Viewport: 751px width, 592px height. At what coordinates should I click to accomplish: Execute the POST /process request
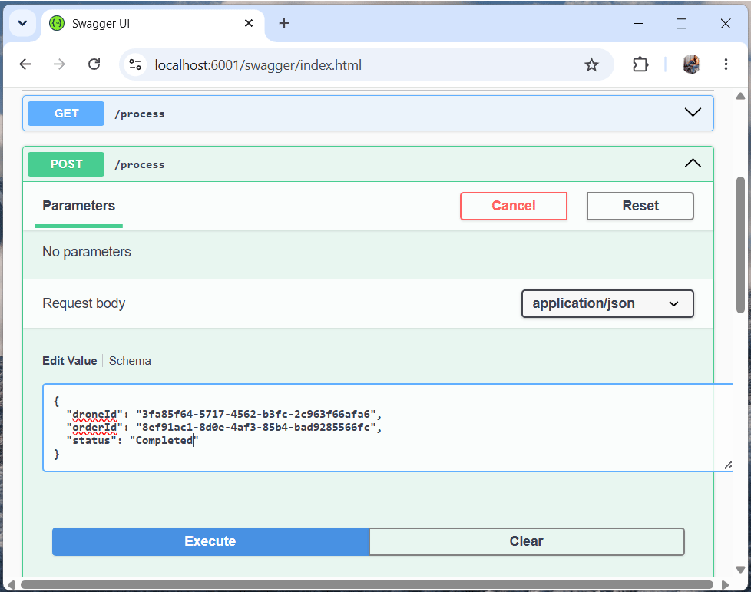(210, 541)
